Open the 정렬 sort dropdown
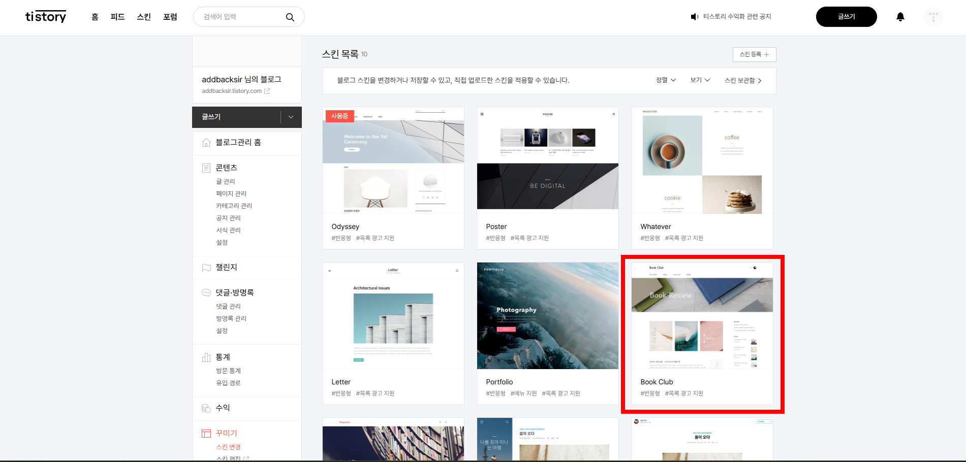 coord(666,80)
